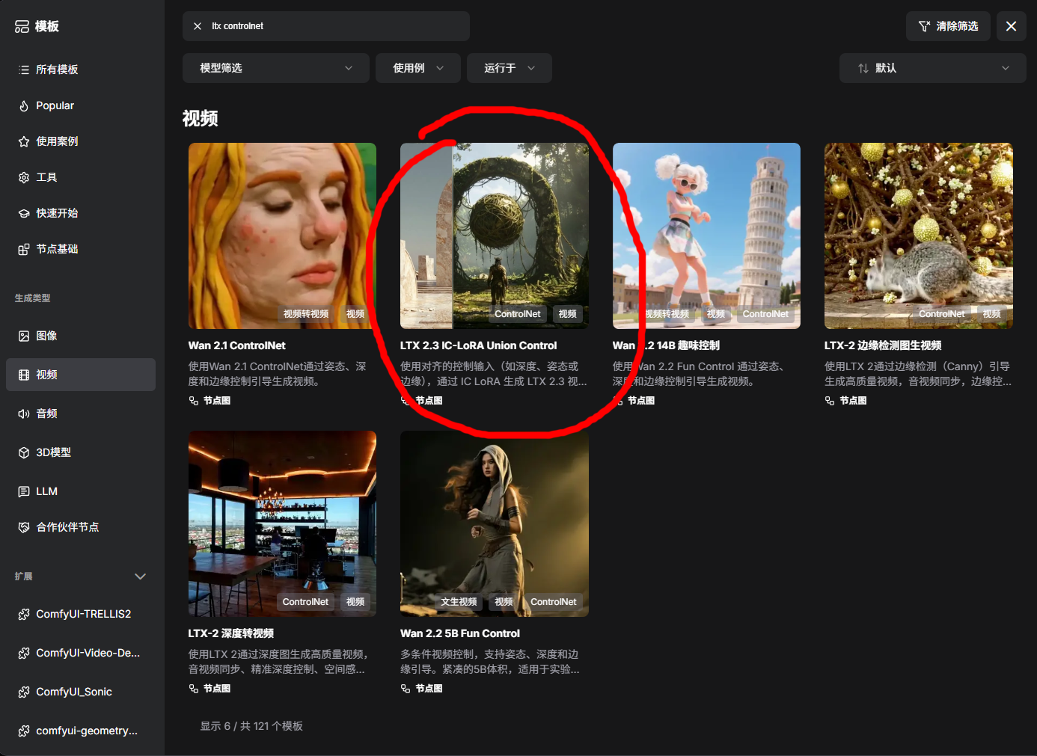This screenshot has width=1037, height=756.
Task: Click the 工具 gear icon
Action: 24,177
